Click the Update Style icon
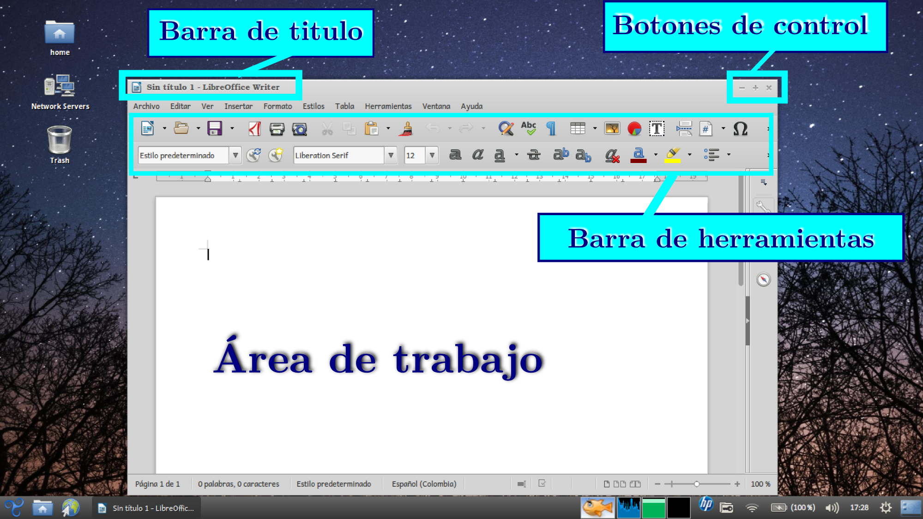 click(254, 155)
